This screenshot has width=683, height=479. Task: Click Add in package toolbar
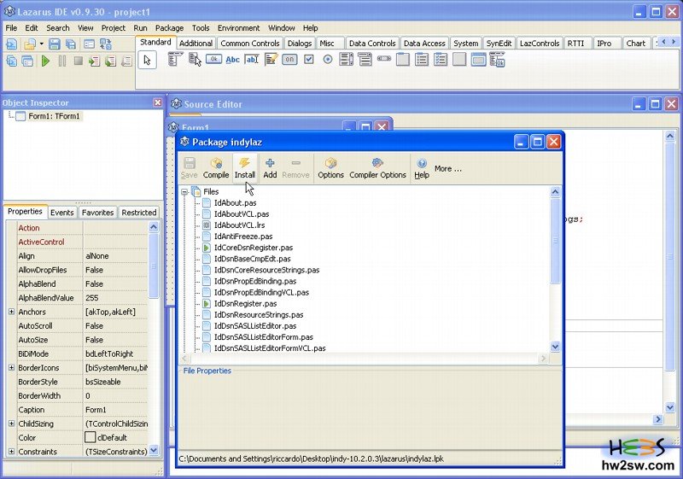coord(270,168)
